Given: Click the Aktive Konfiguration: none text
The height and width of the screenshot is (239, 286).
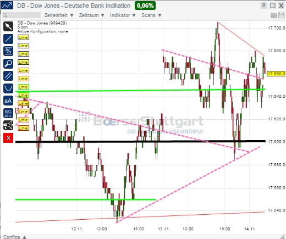Looking at the screenshot, I should (43, 31).
